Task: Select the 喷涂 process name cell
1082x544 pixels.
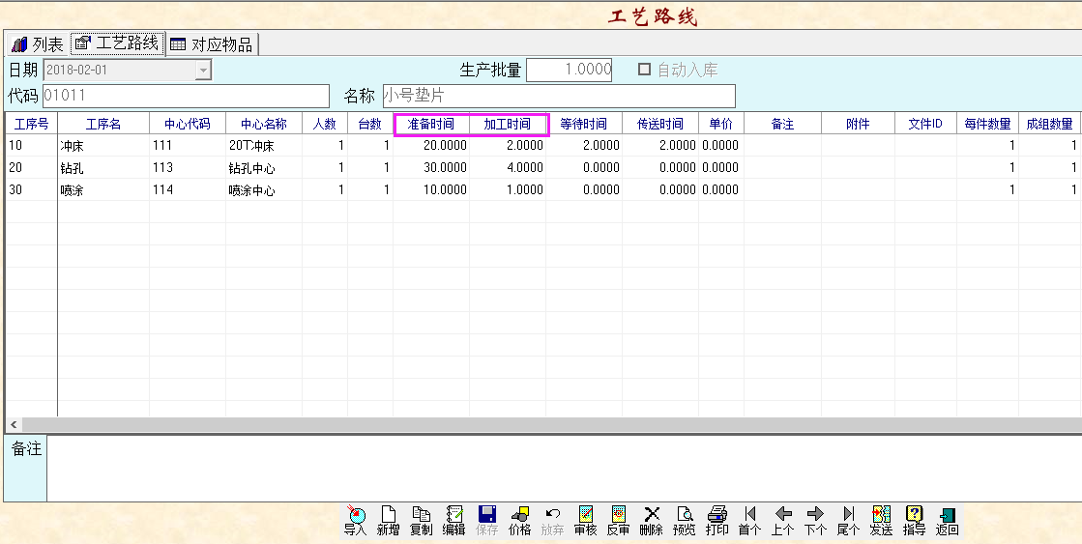Action: point(103,189)
